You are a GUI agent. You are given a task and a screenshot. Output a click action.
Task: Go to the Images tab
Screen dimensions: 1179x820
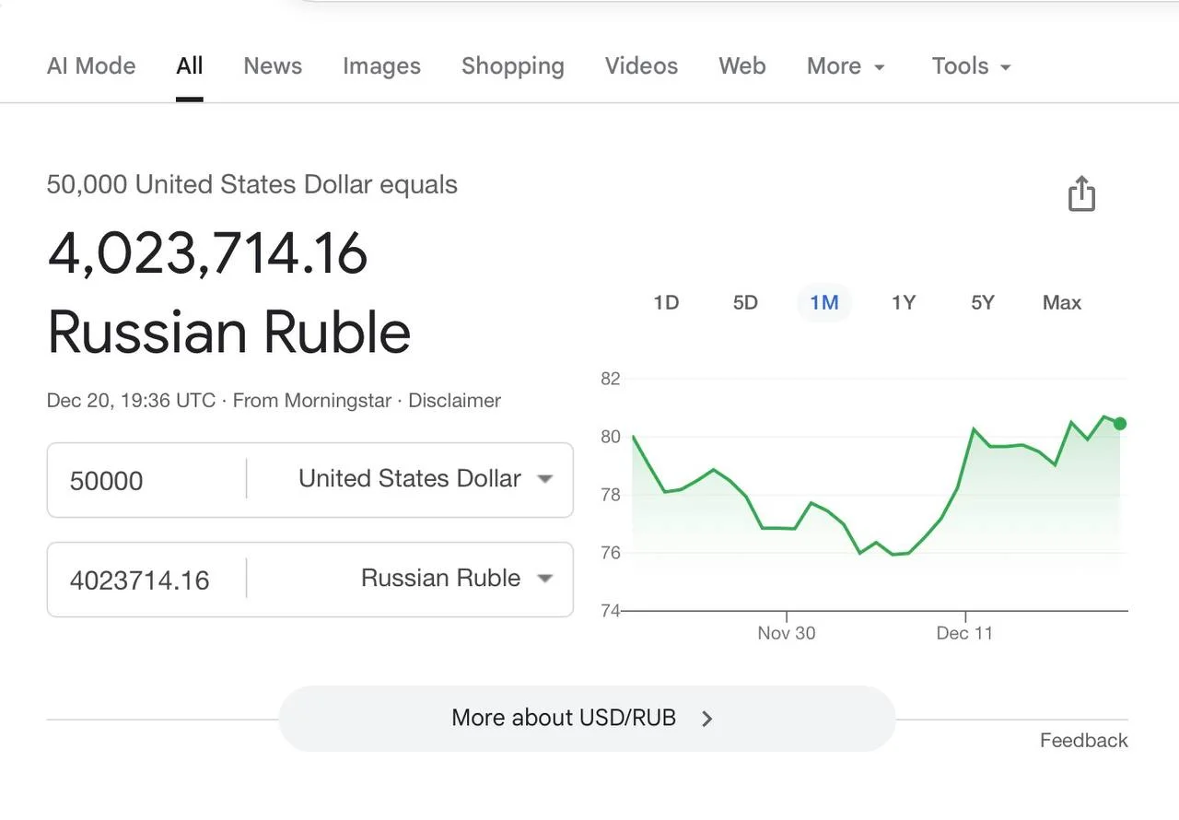click(381, 66)
